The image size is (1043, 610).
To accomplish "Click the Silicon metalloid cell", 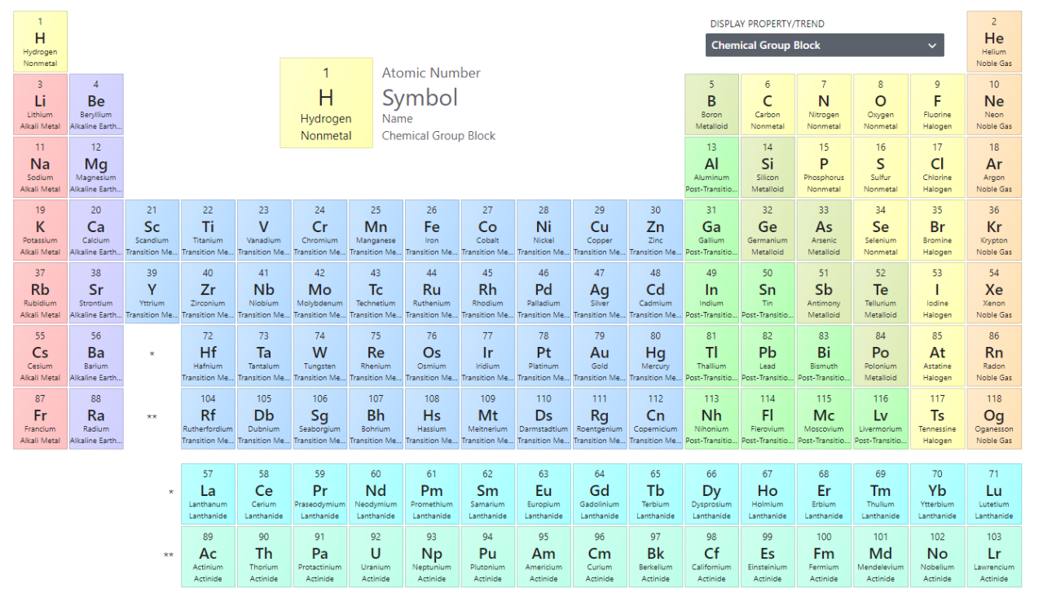I will [767, 166].
